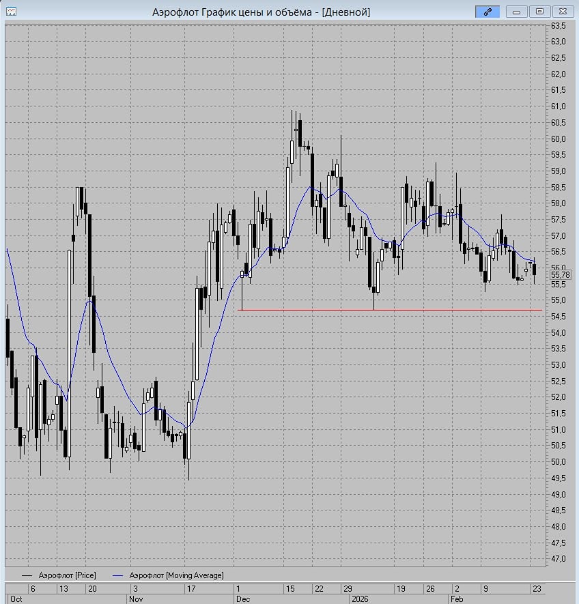
Task: Click the 50,0 price axis label
Action: click(559, 462)
